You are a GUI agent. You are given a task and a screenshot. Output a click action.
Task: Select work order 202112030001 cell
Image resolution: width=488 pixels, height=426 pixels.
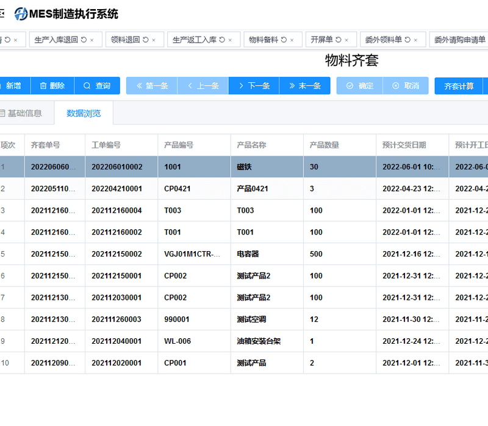click(121, 297)
